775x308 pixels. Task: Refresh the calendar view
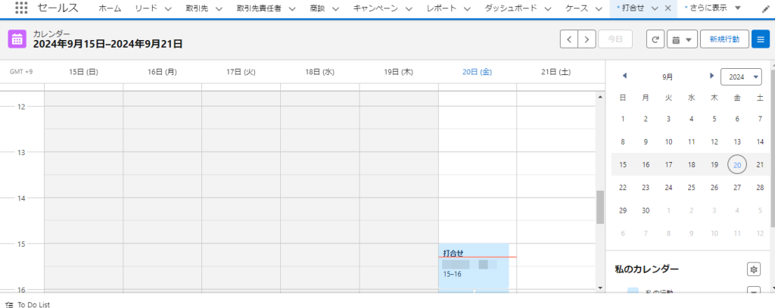pos(655,39)
